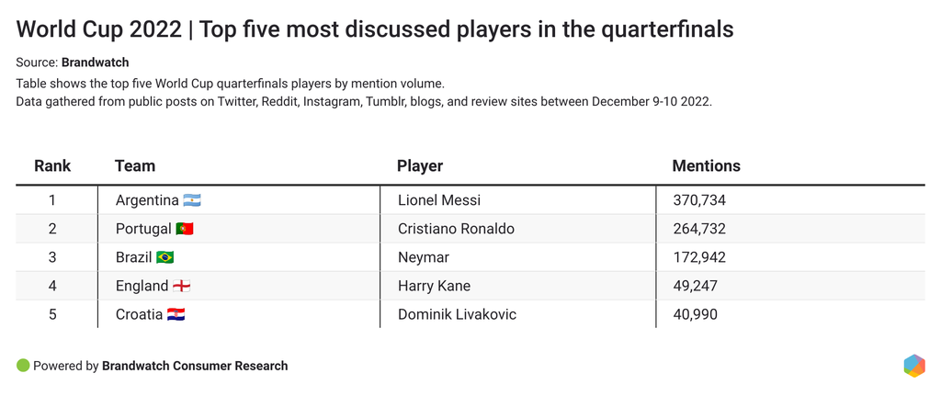Click the Argentina flag icon
Screen dimensions: 941x396
point(192,200)
